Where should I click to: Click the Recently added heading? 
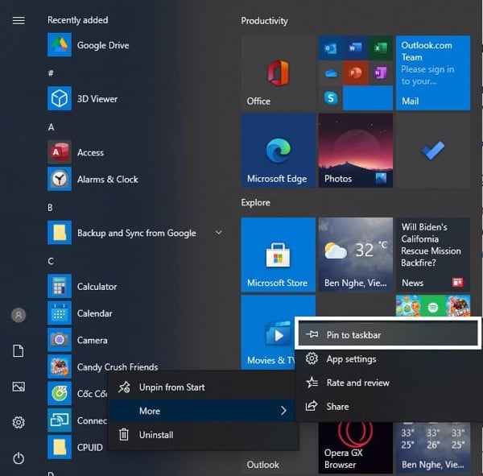[x=77, y=20]
